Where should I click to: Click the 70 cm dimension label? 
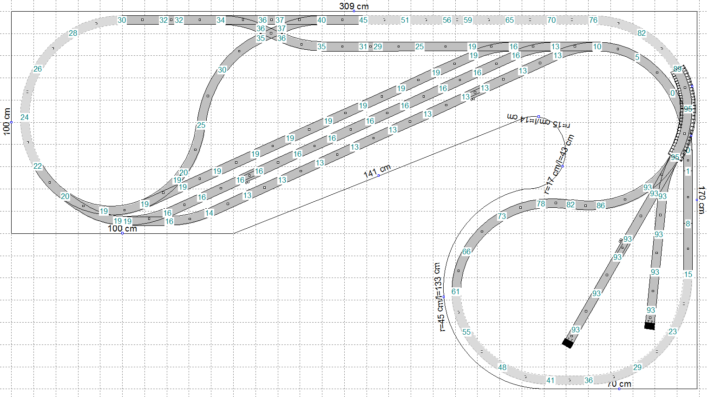tap(619, 384)
